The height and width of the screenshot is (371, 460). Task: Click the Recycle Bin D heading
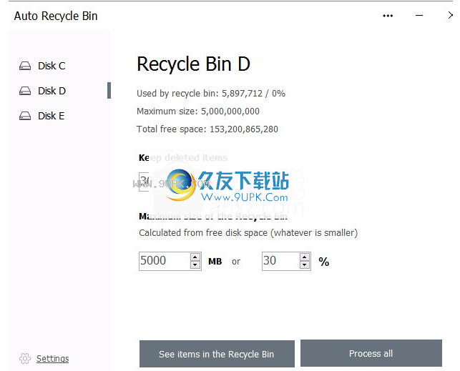[x=193, y=64]
